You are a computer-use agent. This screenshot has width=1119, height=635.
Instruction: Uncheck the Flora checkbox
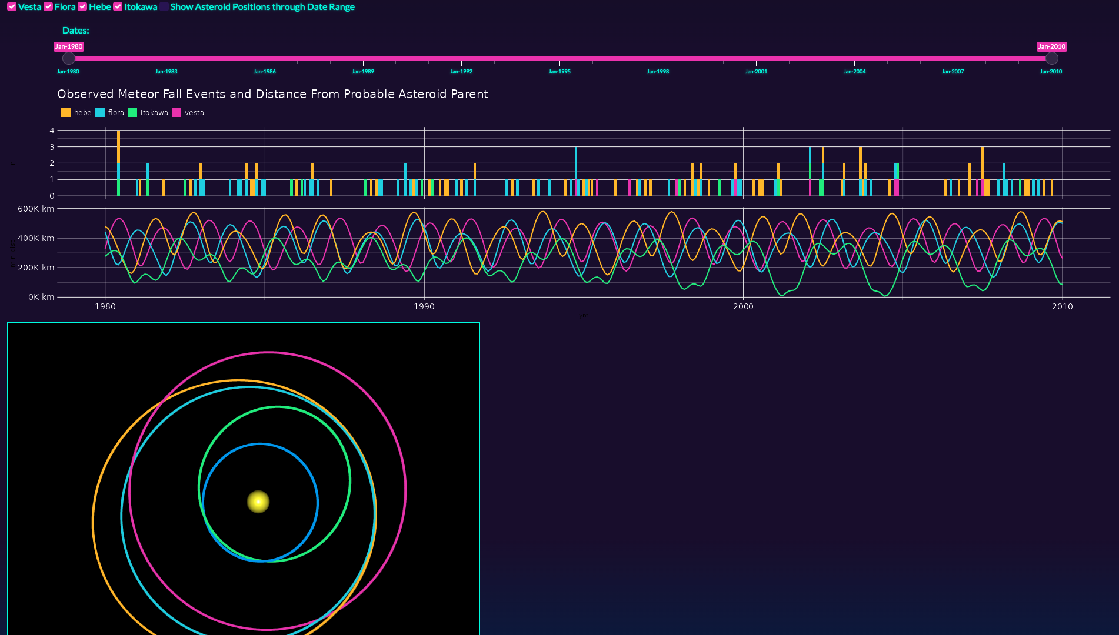click(48, 7)
